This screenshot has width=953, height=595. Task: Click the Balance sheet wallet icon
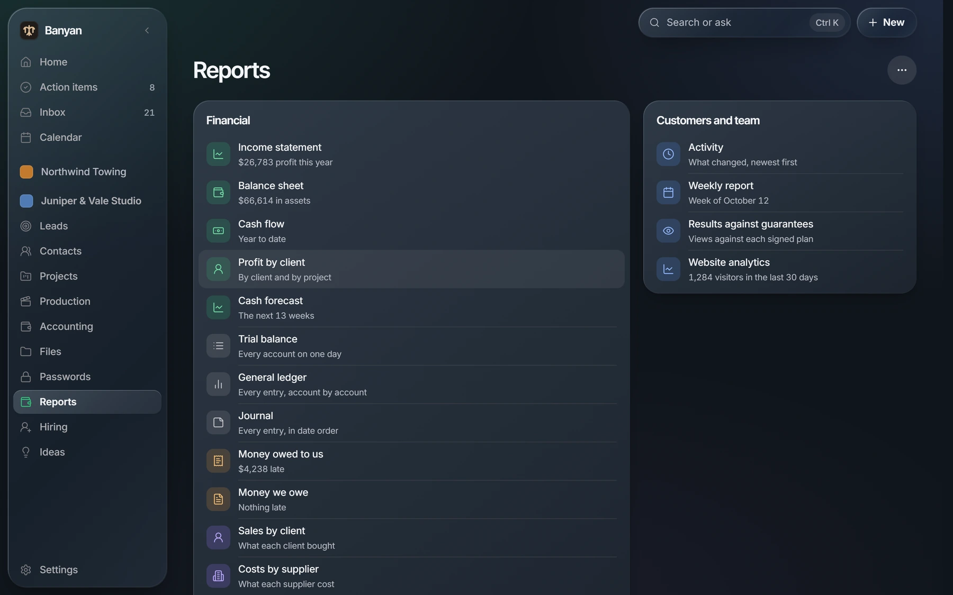click(218, 193)
